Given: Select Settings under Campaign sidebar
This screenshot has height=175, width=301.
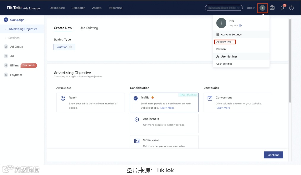Looking at the screenshot, I should point(14,38).
